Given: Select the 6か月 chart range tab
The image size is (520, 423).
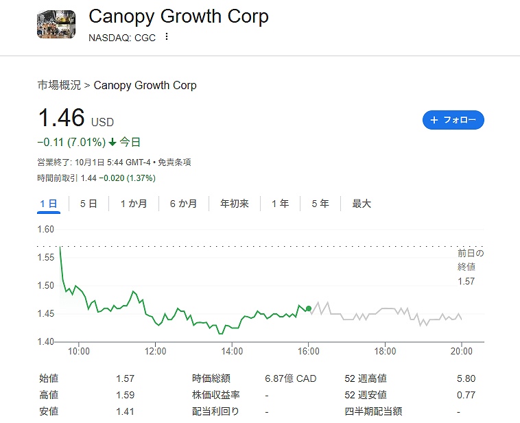Looking at the screenshot, I should pos(183,204).
